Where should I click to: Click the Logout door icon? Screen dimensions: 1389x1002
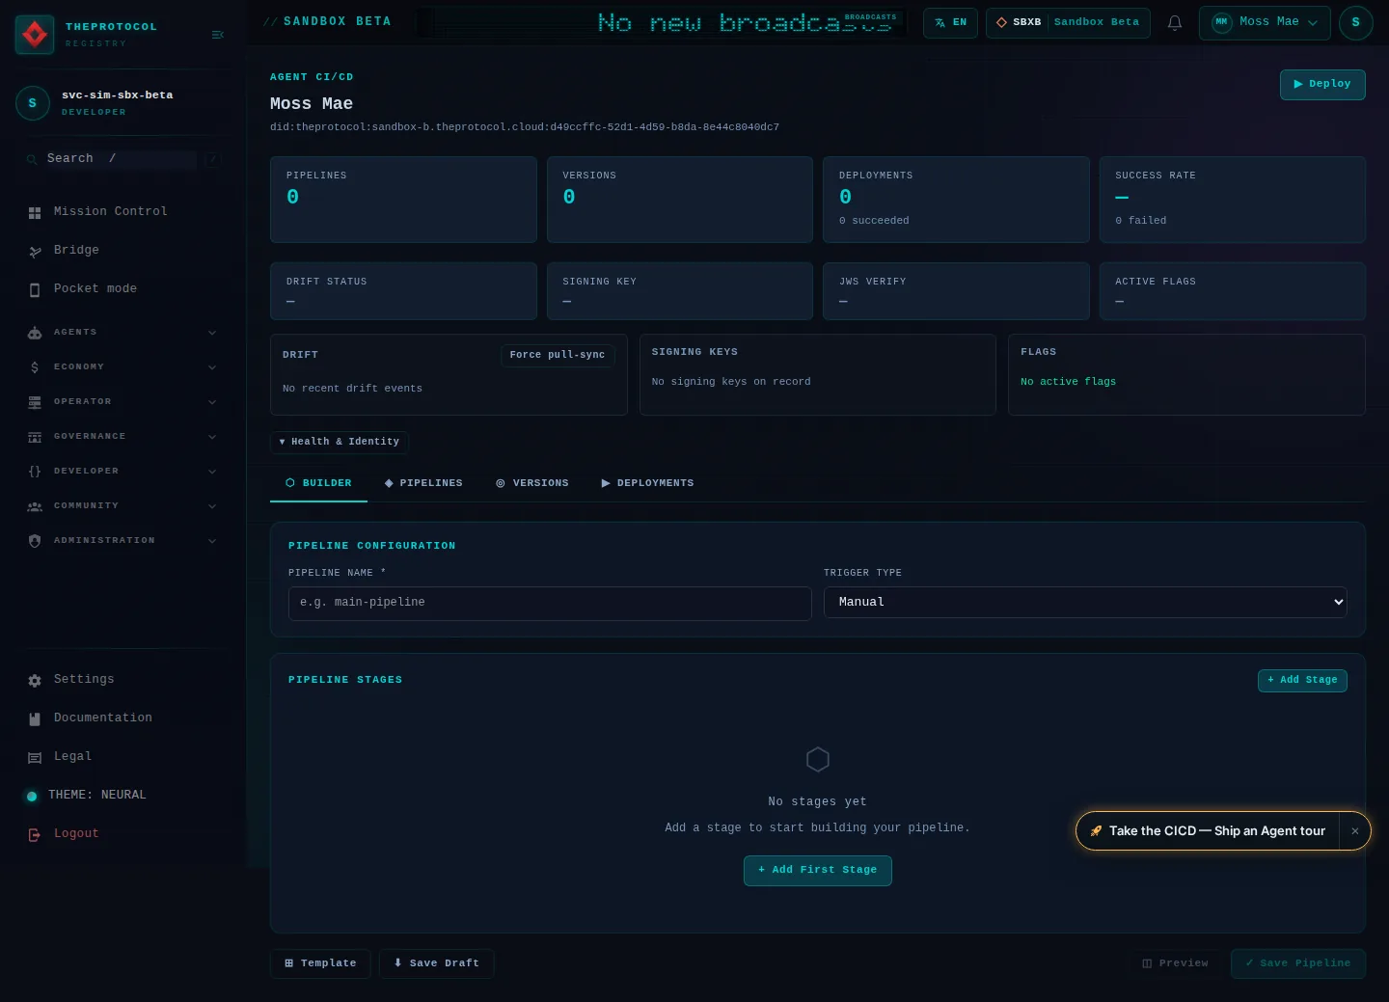tap(35, 834)
